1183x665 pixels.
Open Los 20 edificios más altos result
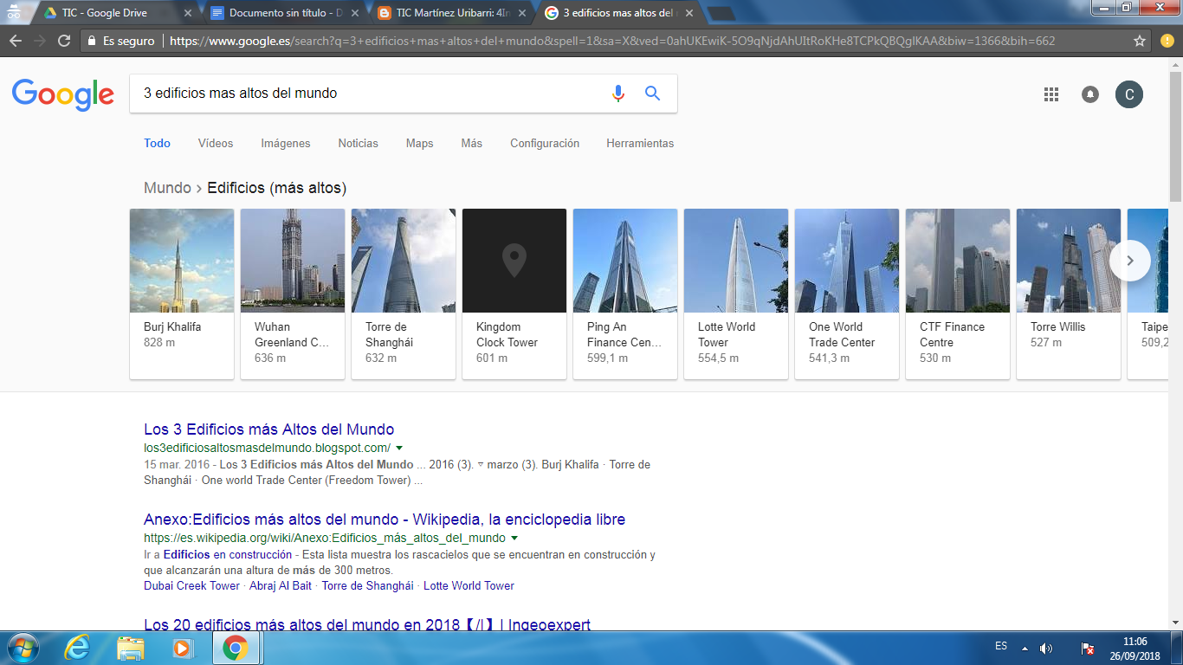(x=367, y=624)
